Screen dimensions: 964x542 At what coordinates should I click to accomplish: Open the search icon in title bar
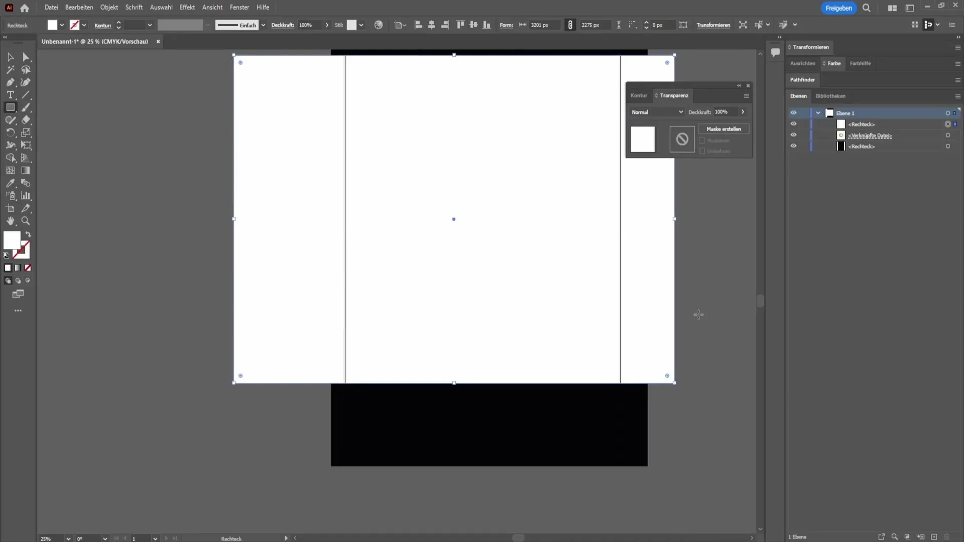pos(867,8)
